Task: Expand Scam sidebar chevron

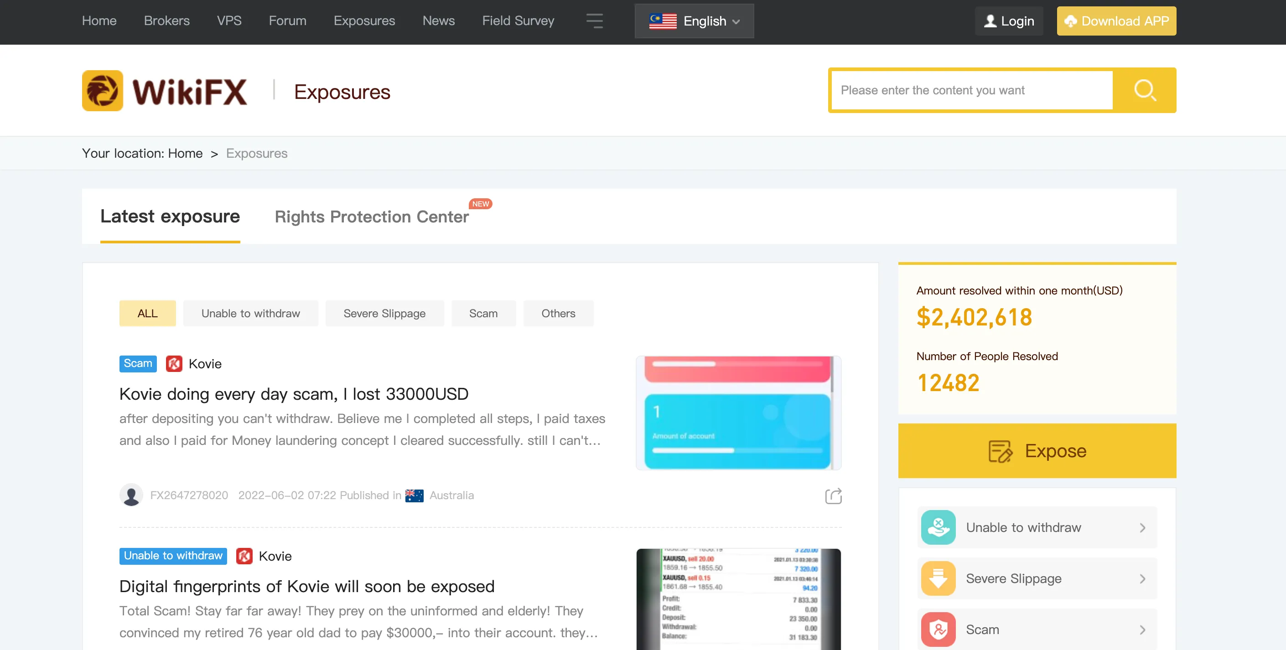Action: 1142,630
